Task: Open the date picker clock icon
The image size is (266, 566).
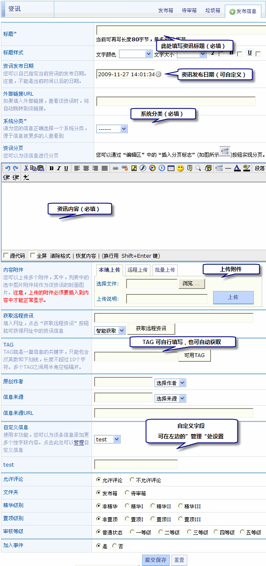Action: (158, 74)
